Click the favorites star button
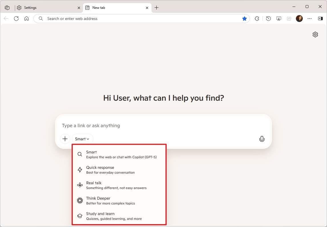The image size is (327, 227). [245, 18]
